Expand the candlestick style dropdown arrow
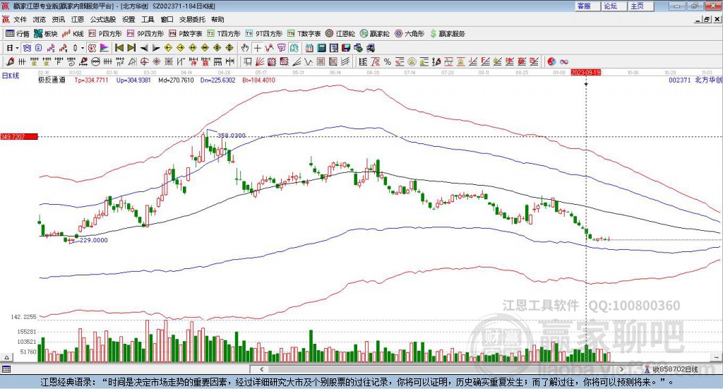Screen dimensions: 723x389 point(83,48)
